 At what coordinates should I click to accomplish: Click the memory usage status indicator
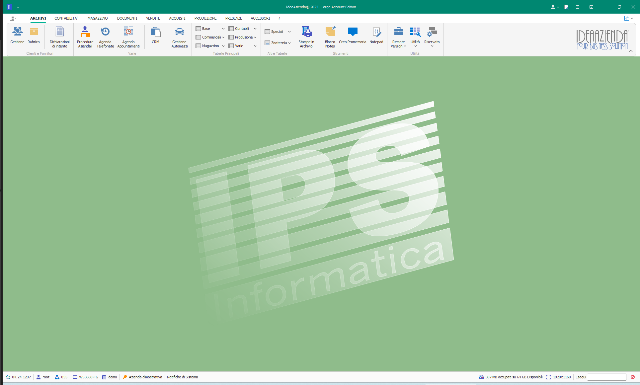511,377
